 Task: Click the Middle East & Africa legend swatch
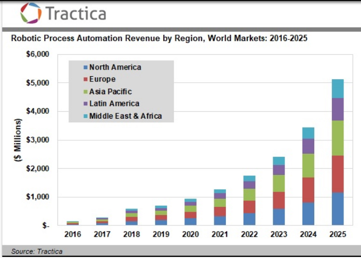click(85, 116)
